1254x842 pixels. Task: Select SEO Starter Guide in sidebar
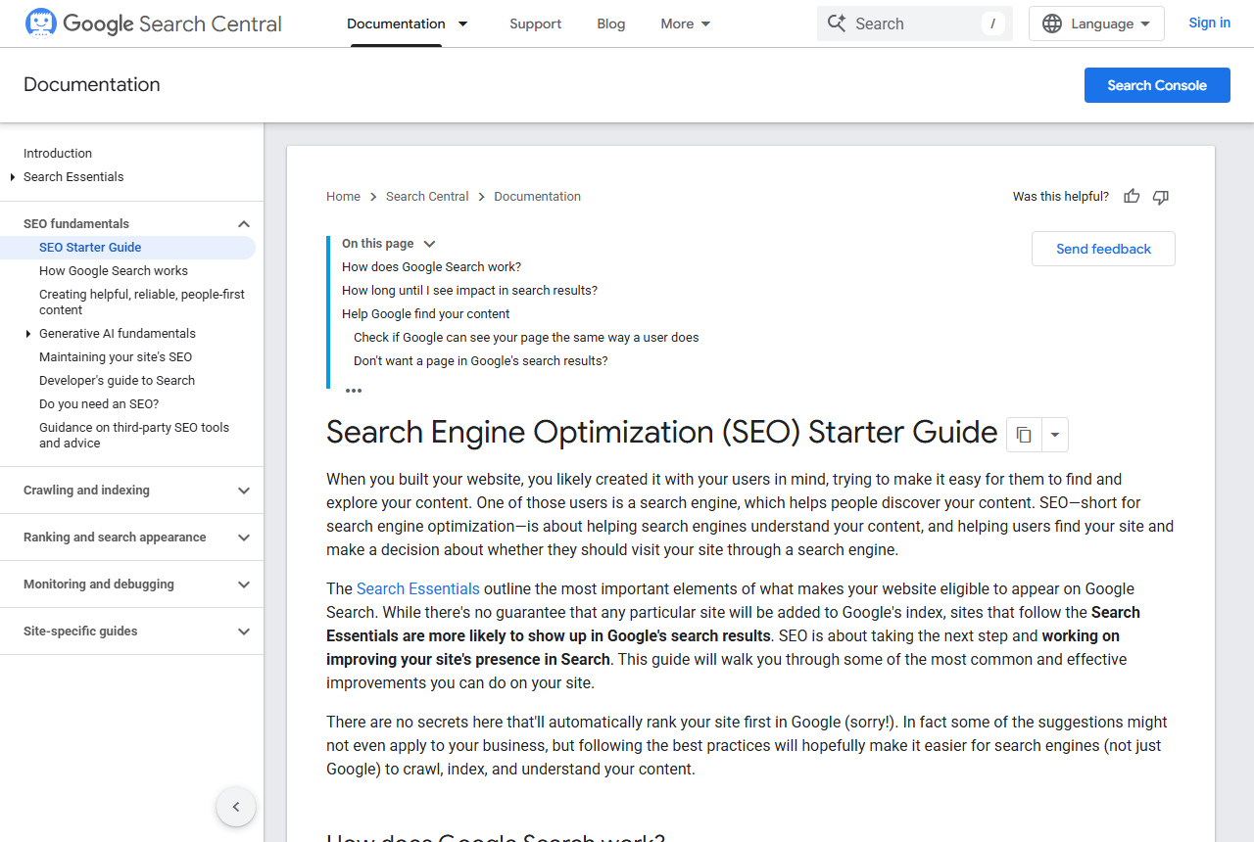pos(90,248)
